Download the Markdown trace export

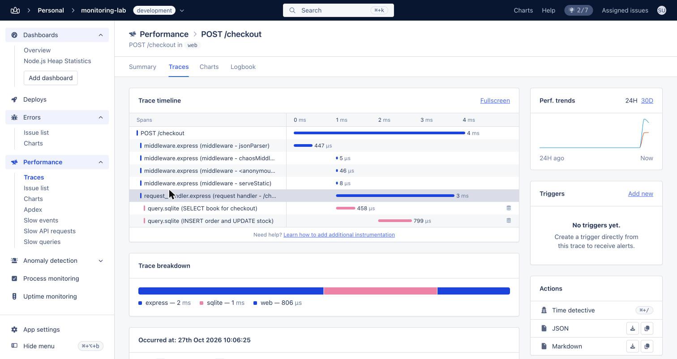click(x=633, y=346)
